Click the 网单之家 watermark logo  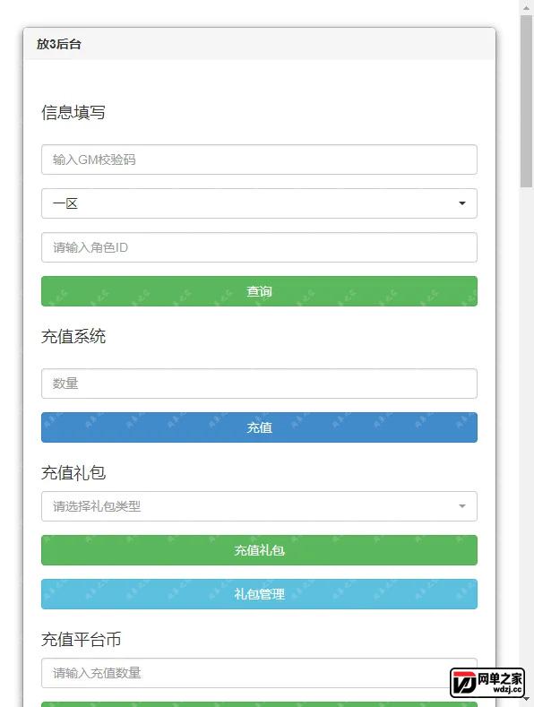pos(487,683)
